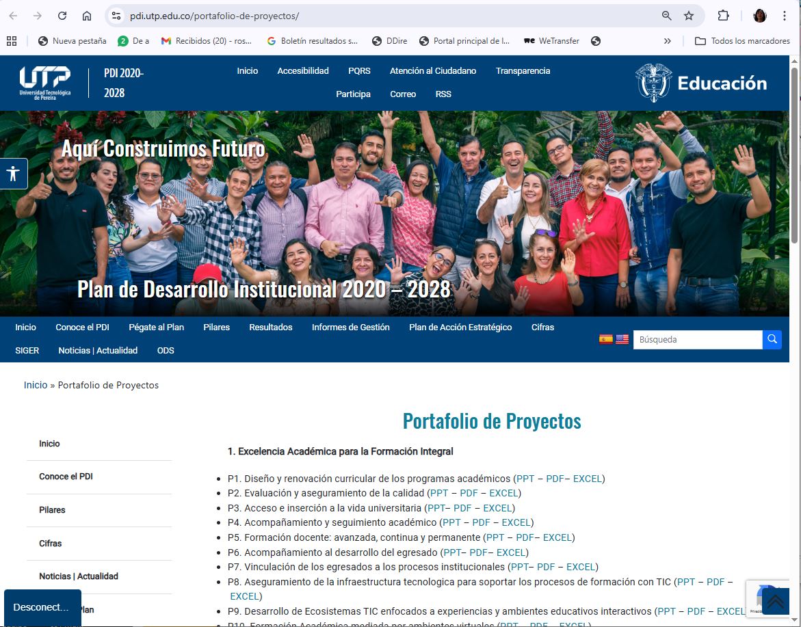Open Informes de Gestión menu item
Screen dimensions: 801x627
pos(350,328)
